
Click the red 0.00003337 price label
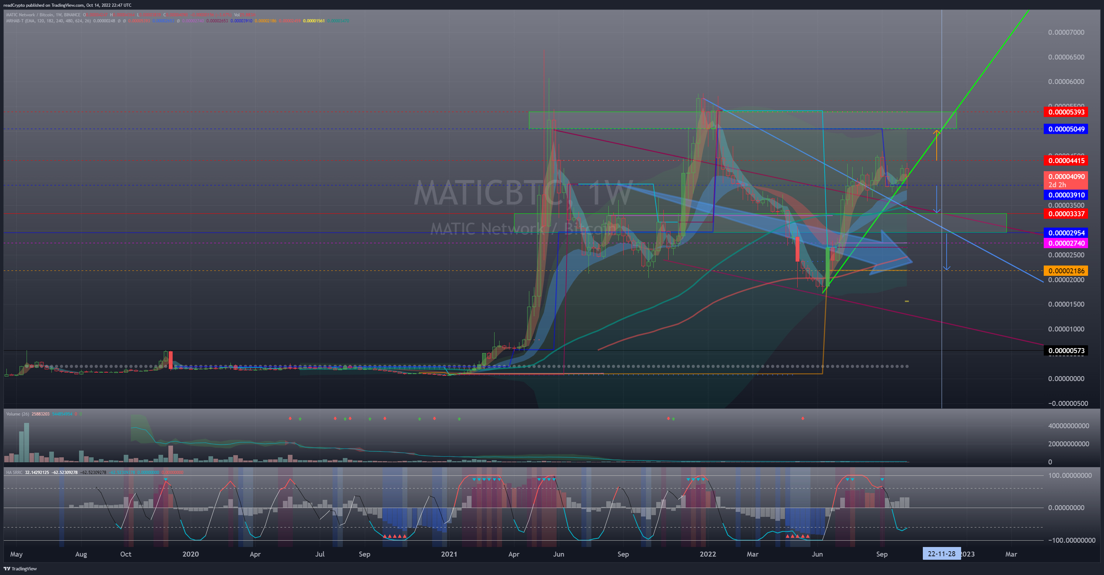pyautogui.click(x=1066, y=214)
